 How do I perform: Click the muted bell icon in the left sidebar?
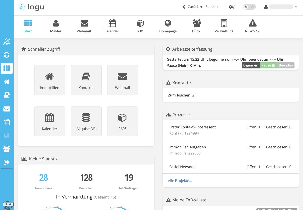click(x=7, y=42)
